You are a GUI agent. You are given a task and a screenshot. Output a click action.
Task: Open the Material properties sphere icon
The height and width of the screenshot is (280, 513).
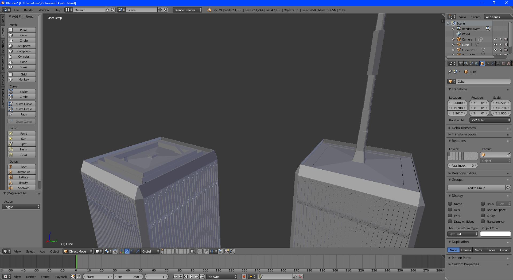pos(503,63)
